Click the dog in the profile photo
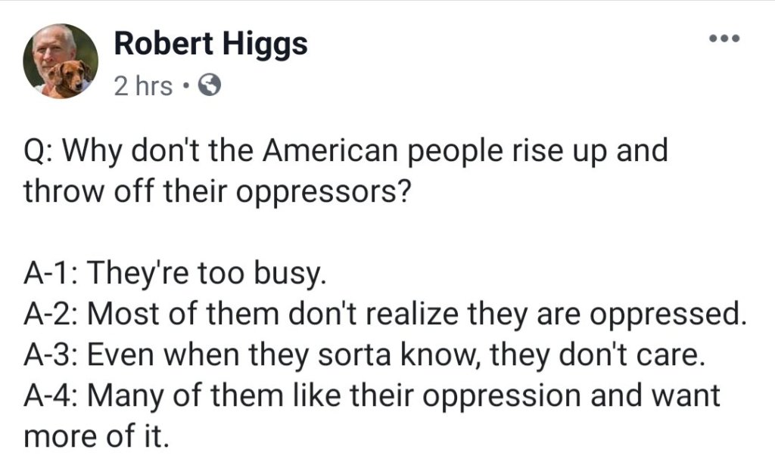This screenshot has height=474, width=775. pos(72,79)
